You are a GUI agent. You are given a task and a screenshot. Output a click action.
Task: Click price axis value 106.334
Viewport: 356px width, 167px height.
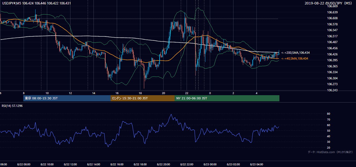point(332,72)
